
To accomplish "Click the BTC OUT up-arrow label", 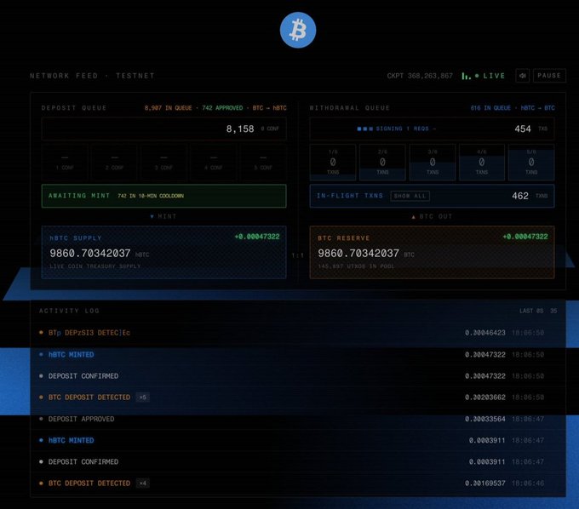I will 432,216.
